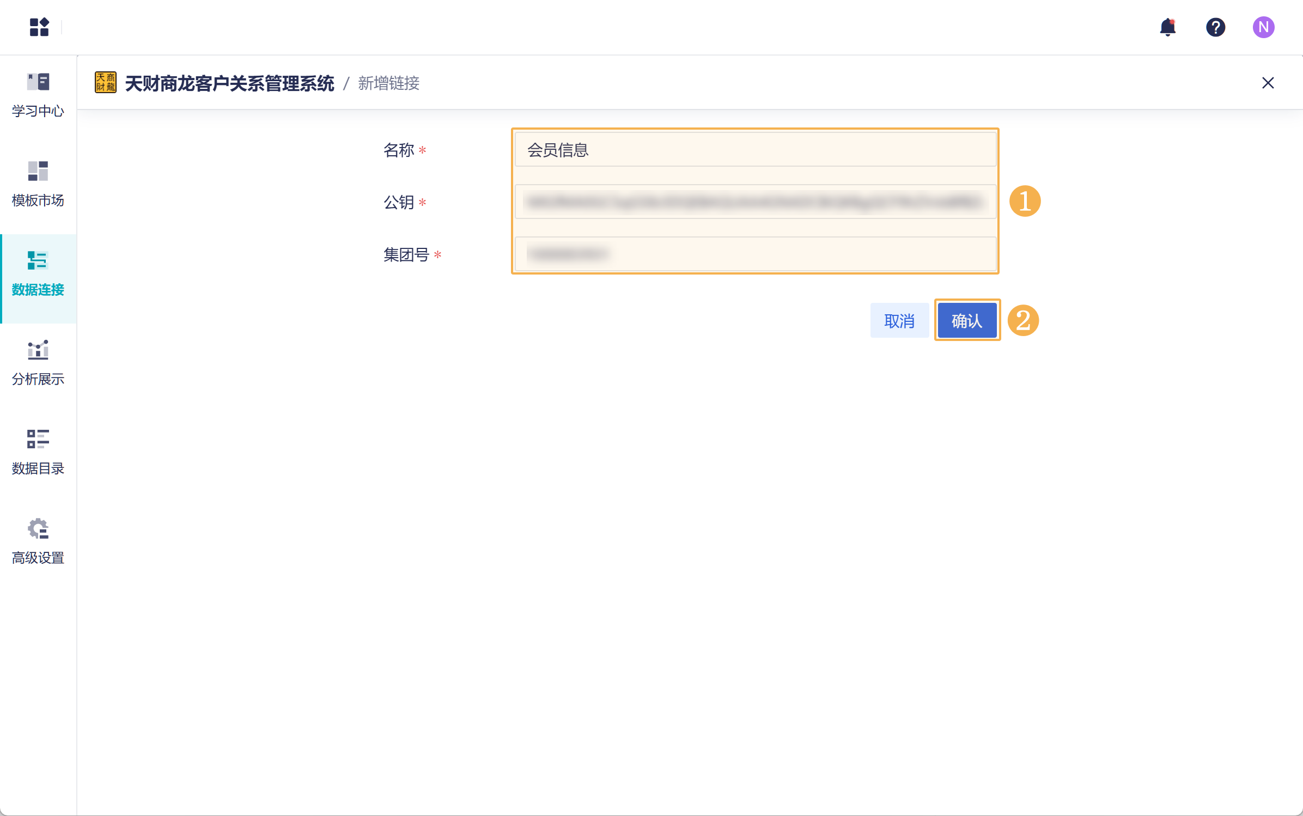Viewport: 1303px width, 816px height.
Task: Open 分析展示 in the sidebar
Action: [x=38, y=363]
